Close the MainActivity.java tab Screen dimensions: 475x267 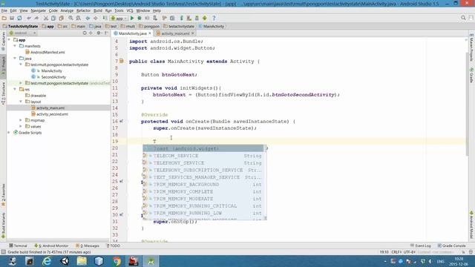[x=150, y=33]
